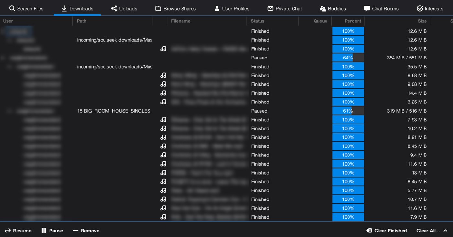Click music note icon in 10.2 MiB row
The image size is (453, 237).
(163, 128)
